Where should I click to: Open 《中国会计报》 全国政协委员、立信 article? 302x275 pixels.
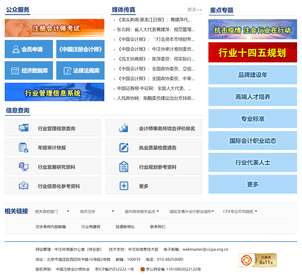point(156,69)
